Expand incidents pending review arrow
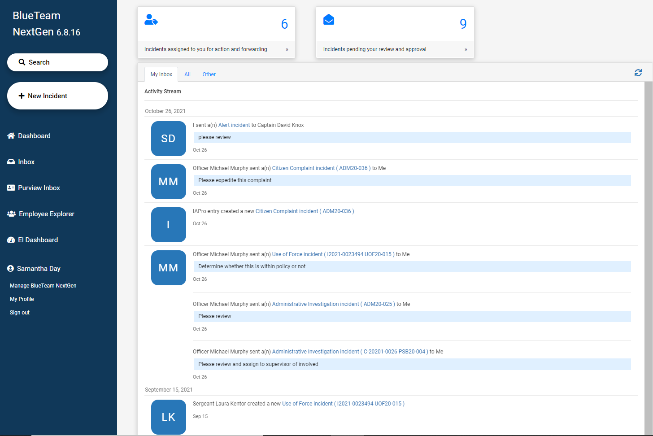This screenshot has height=436, width=653. [x=466, y=49]
